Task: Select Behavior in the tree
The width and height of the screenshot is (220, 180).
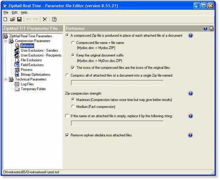Action: click(x=27, y=46)
